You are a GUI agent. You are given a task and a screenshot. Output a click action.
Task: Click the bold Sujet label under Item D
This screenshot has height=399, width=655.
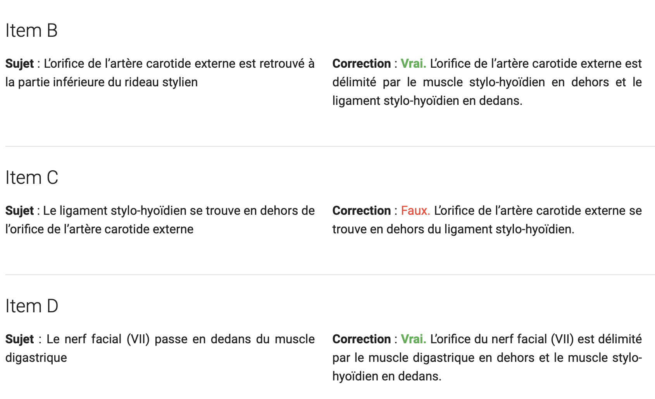coord(20,339)
